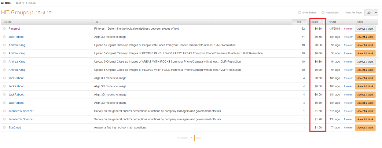The height and width of the screenshot is (148, 382).
Task: Expand the EduCloud row with its plus icon
Action: coord(4,128)
